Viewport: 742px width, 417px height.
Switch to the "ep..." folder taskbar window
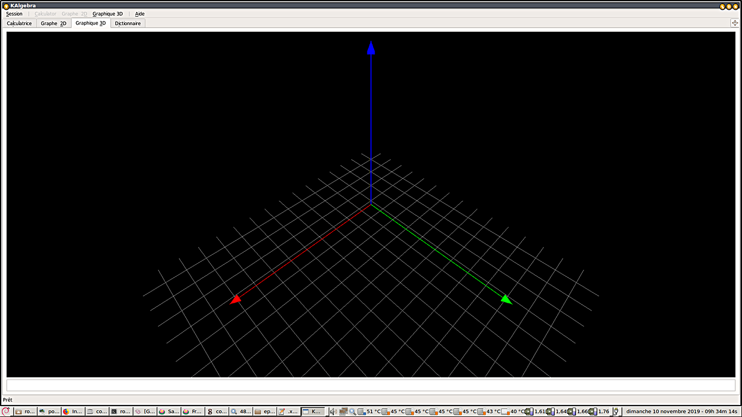click(265, 411)
